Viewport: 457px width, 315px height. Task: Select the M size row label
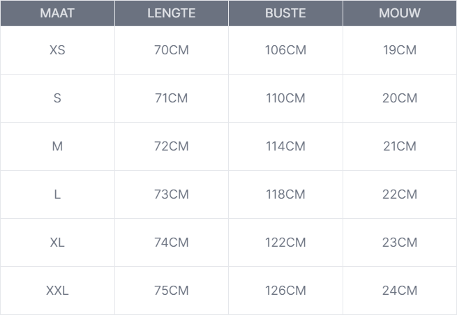pos(57,146)
